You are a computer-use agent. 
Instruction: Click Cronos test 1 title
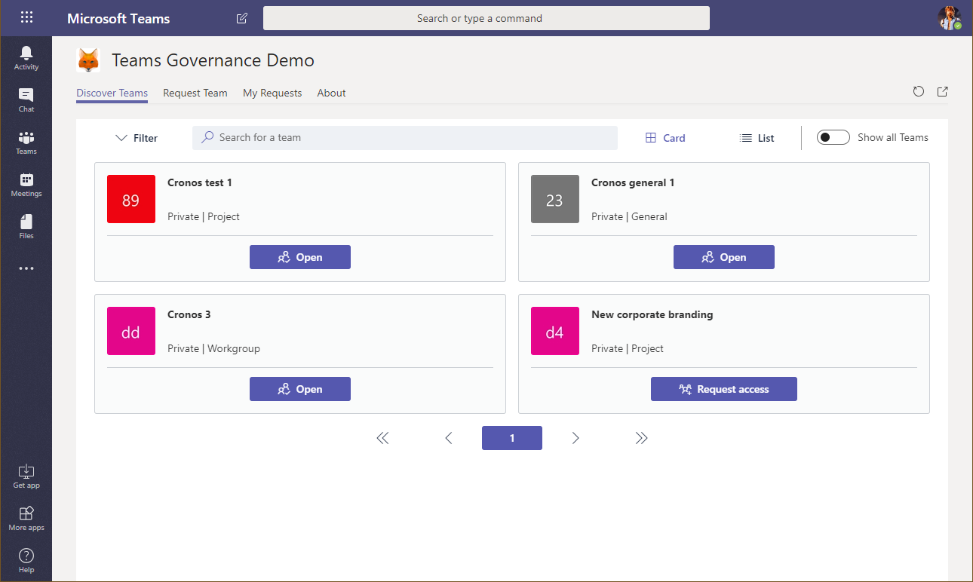coord(200,182)
